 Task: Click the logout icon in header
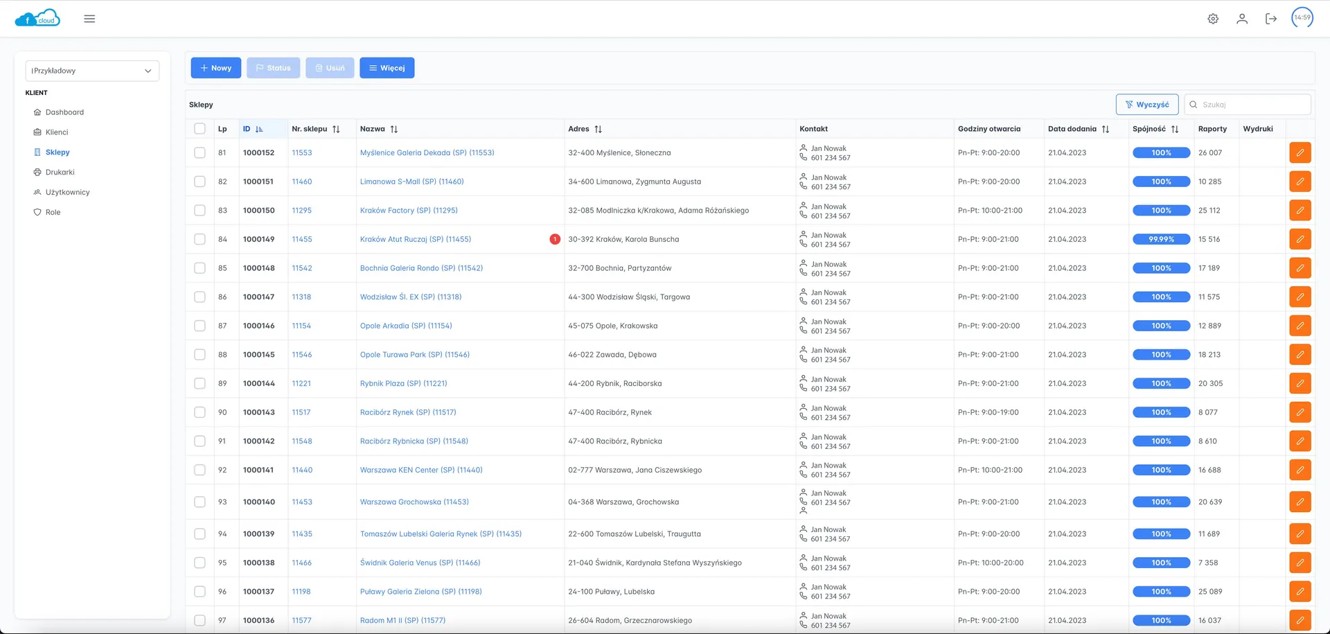(x=1270, y=19)
